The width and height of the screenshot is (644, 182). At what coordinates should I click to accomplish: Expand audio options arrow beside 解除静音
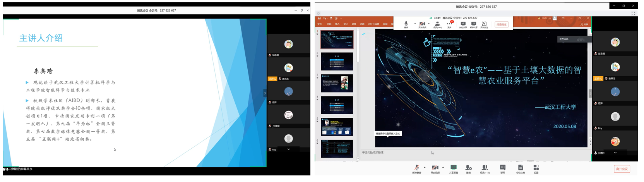tap(425, 167)
